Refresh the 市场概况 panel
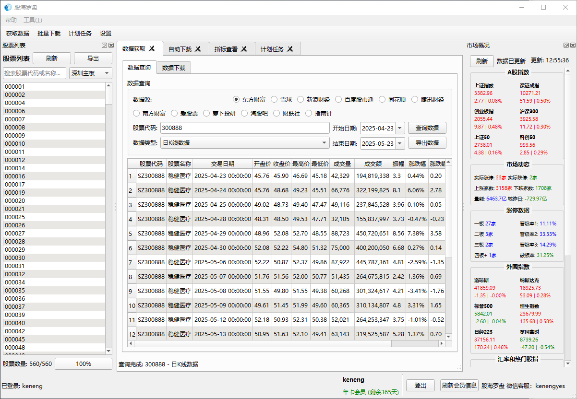Viewport: 577px width, 399px height. pos(482,61)
